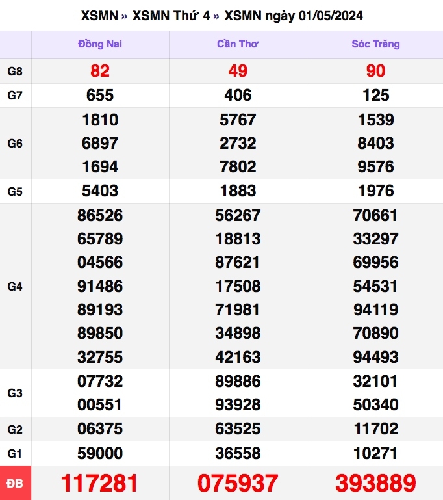Select the G1 row label
Viewport: 443px width, 500px height.
(x=15, y=453)
